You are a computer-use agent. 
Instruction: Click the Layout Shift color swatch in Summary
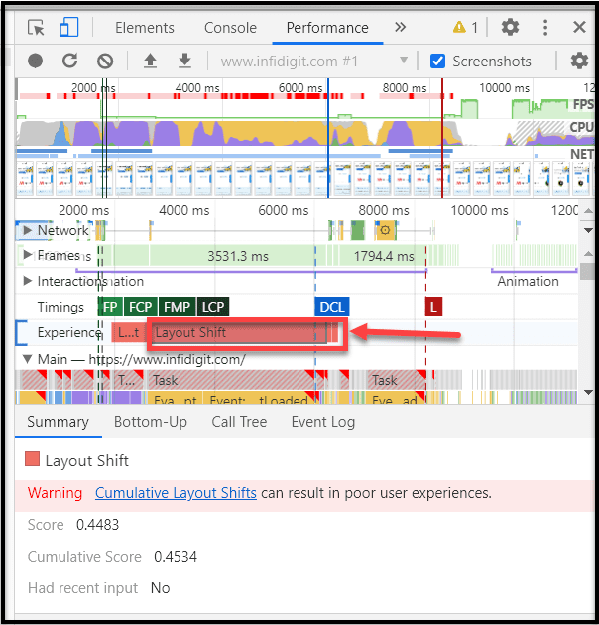click(x=32, y=458)
